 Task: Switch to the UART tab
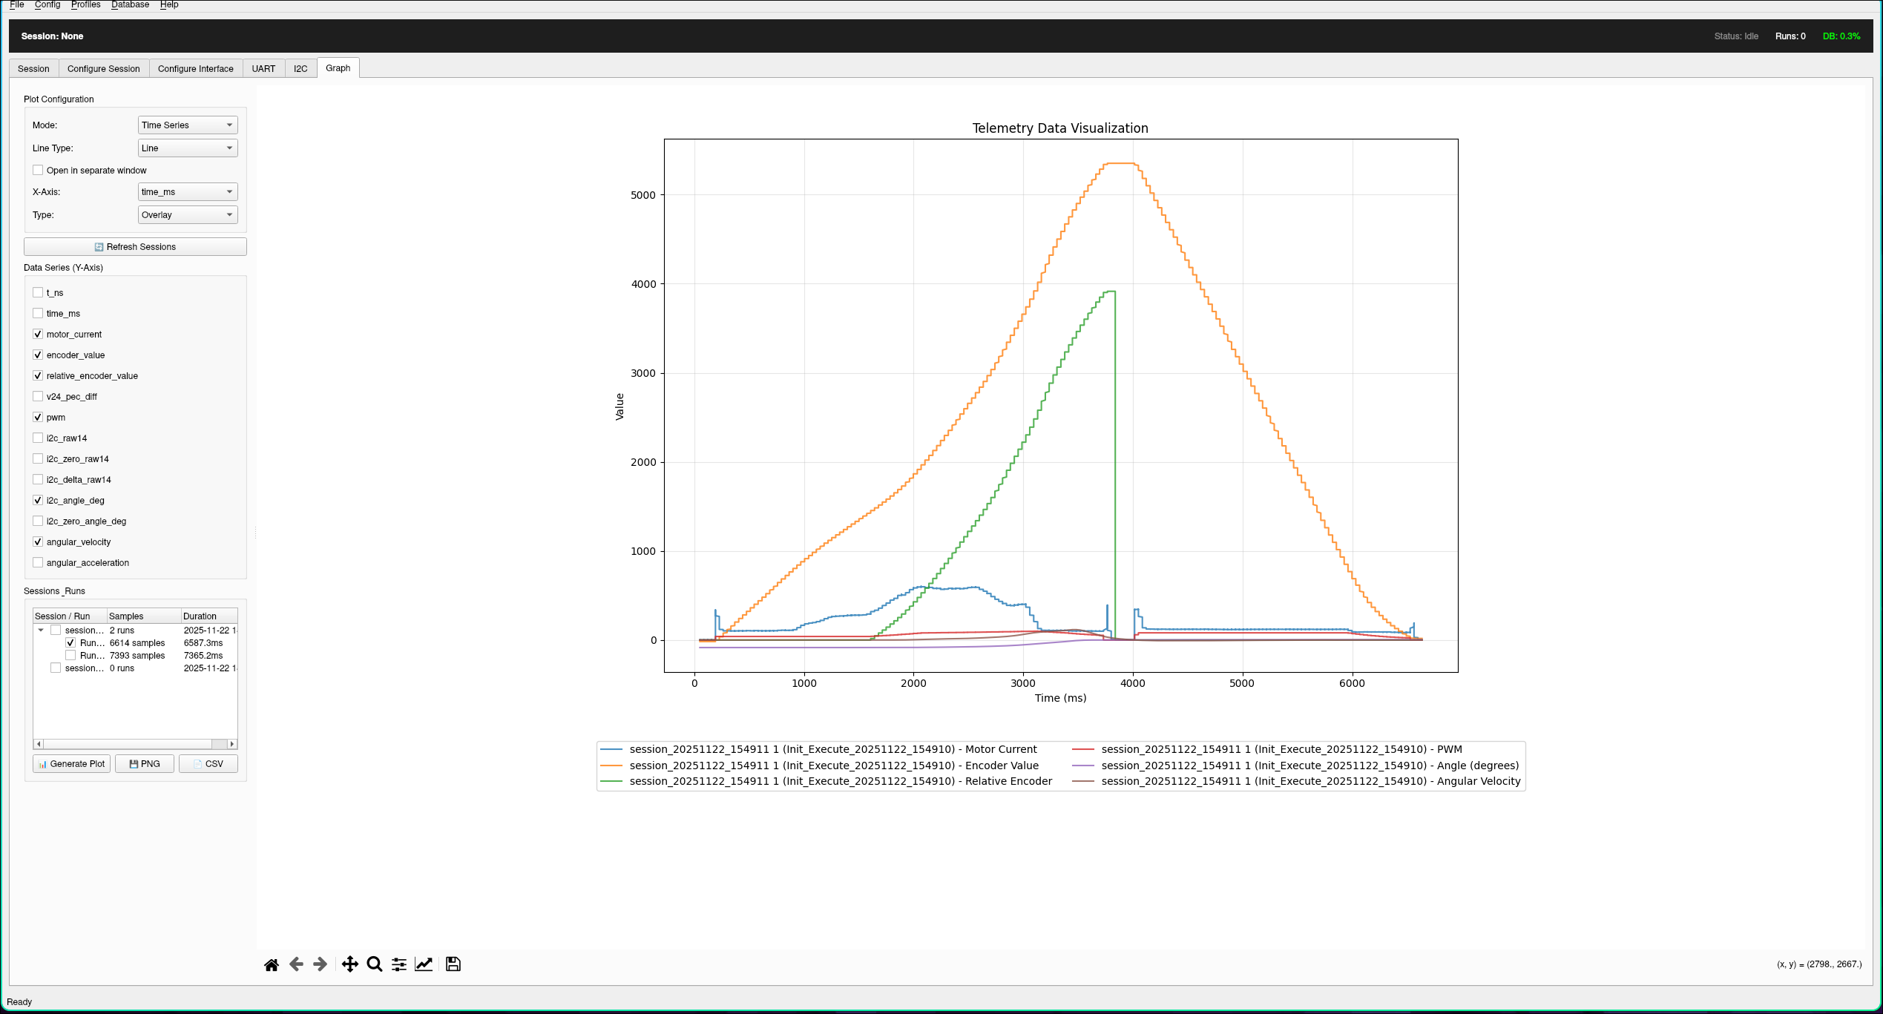263,69
